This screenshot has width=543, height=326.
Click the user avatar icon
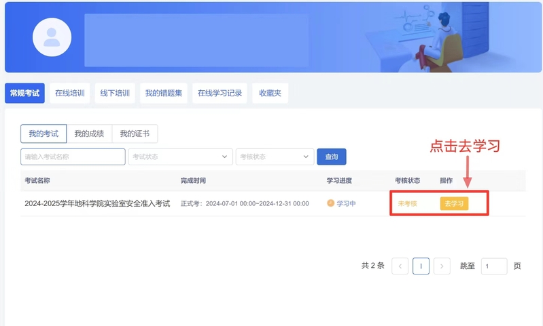click(x=52, y=37)
